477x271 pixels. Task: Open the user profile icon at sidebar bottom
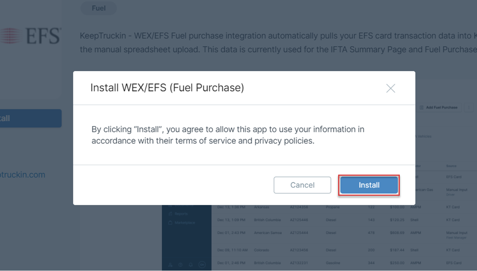170,265
